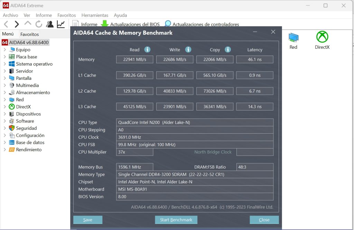354x230 pixels.
Task: Open the Informe menu
Action: click(44, 15)
